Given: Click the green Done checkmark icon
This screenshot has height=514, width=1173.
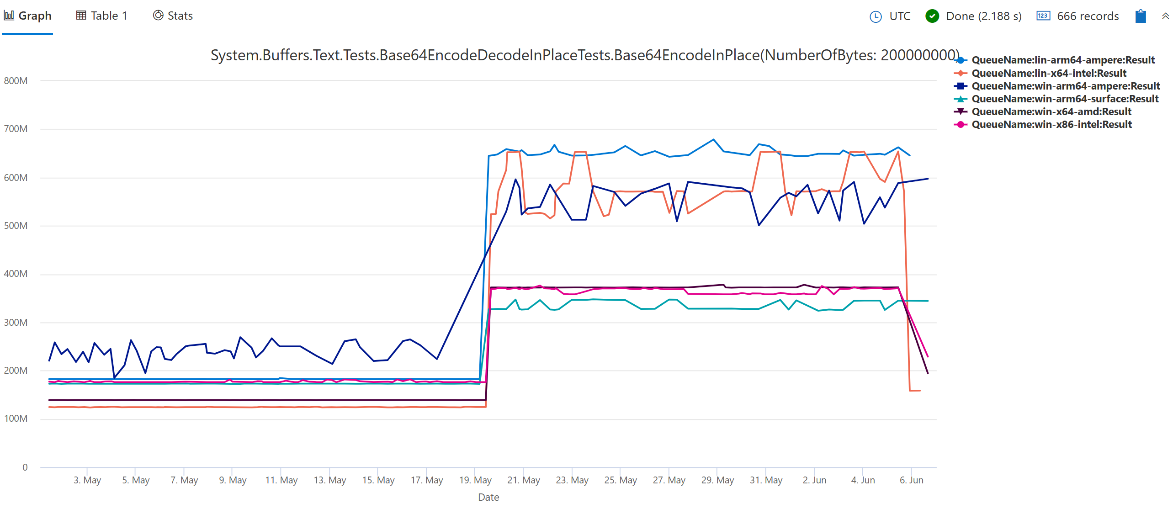Looking at the screenshot, I should pyautogui.click(x=931, y=16).
